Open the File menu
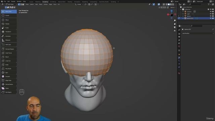Image resolution: width=215 pixels, height=121 pixels. click(x=5, y=1)
